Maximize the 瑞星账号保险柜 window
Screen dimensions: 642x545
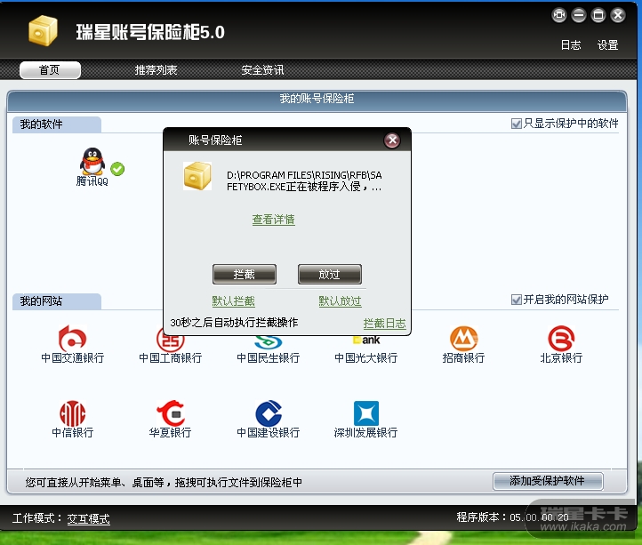pos(598,16)
